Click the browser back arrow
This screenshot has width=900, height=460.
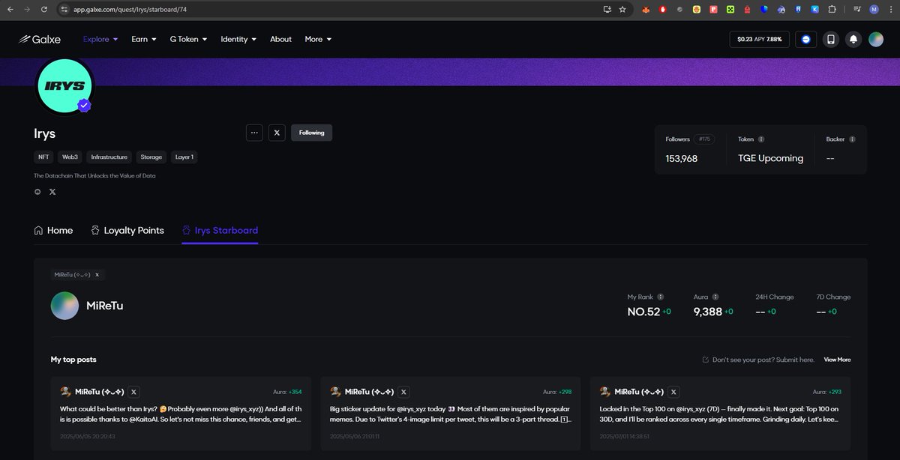click(10, 9)
